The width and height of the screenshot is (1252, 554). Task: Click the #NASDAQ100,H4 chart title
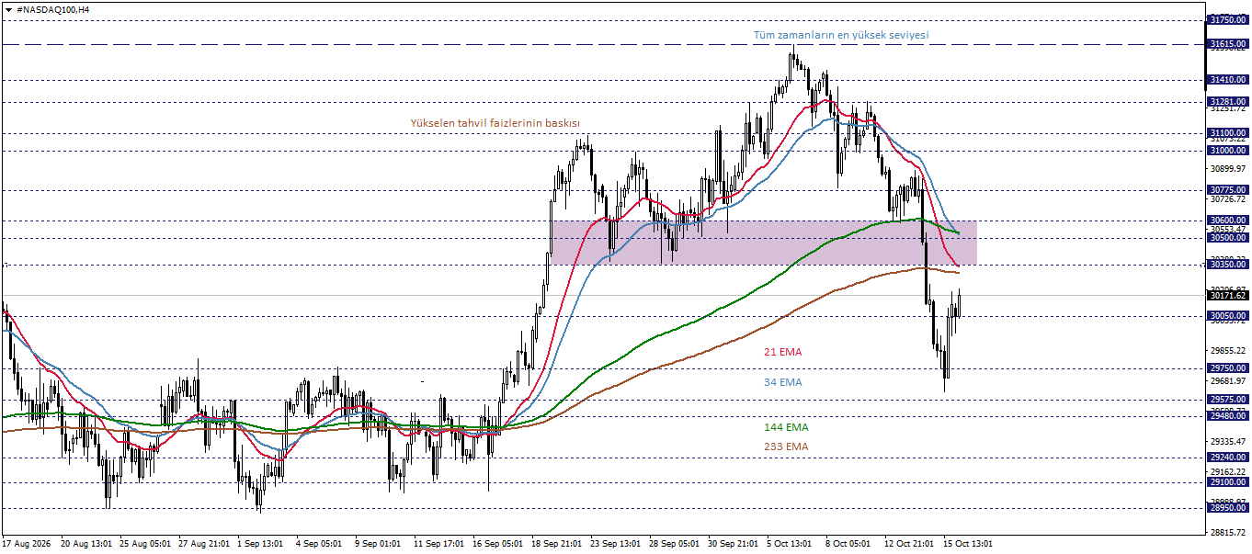(53, 8)
